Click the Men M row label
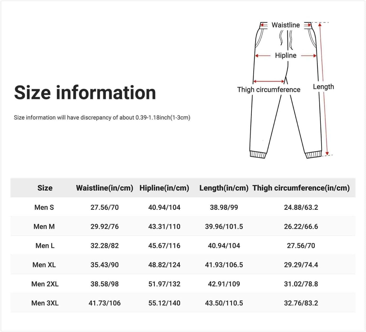 (44, 226)
